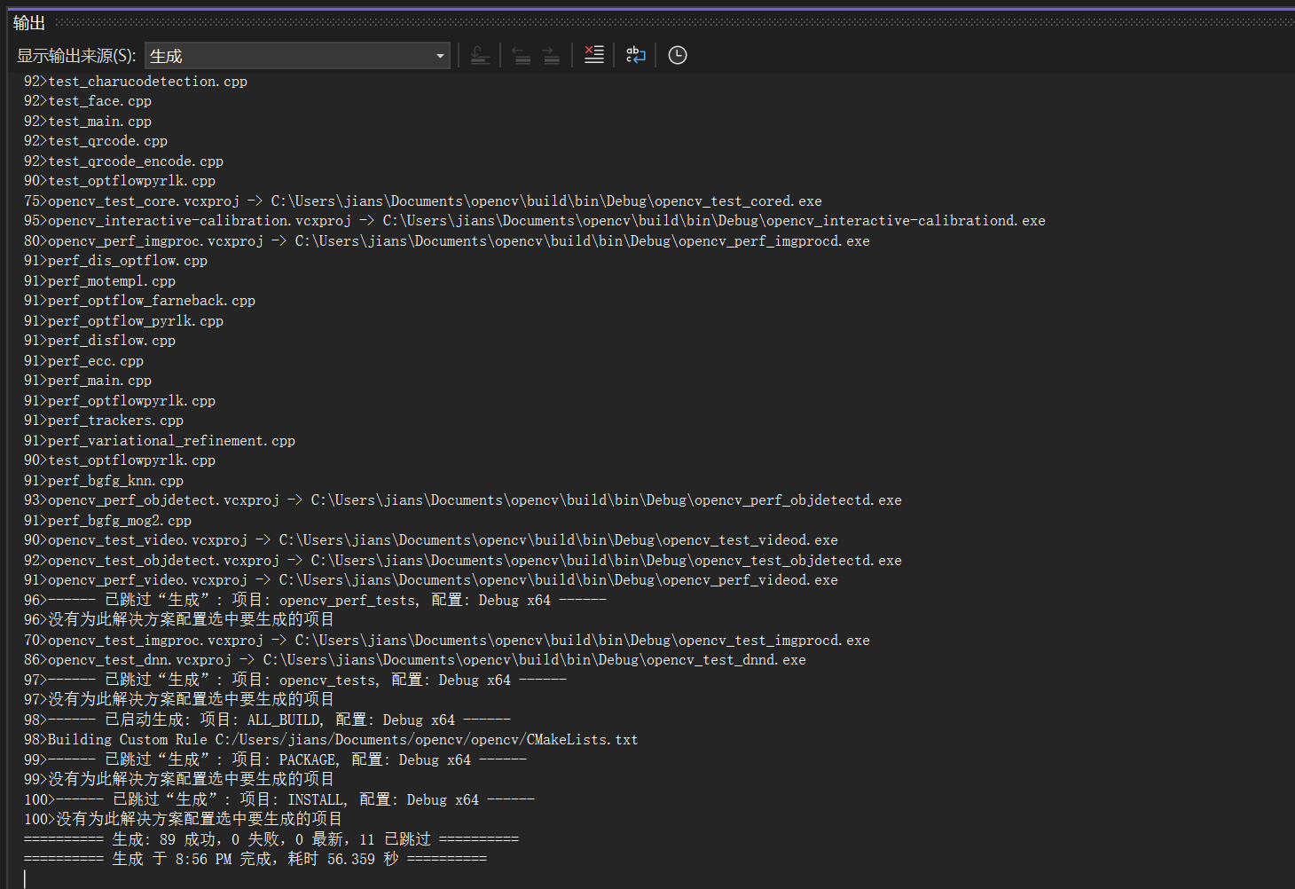Viewport: 1295px width, 889px height.
Task: Click the perf_dis_optflow.cpp line
Action: click(115, 260)
